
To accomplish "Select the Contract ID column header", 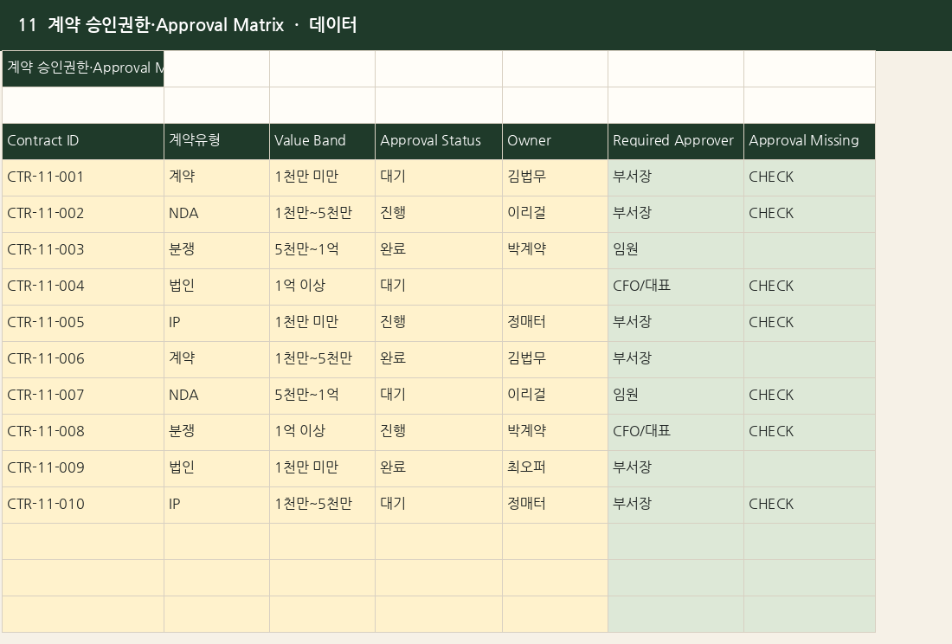I will pos(83,141).
